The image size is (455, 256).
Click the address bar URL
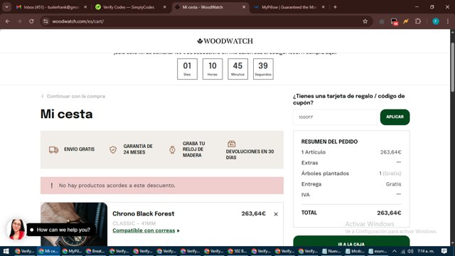(77, 21)
